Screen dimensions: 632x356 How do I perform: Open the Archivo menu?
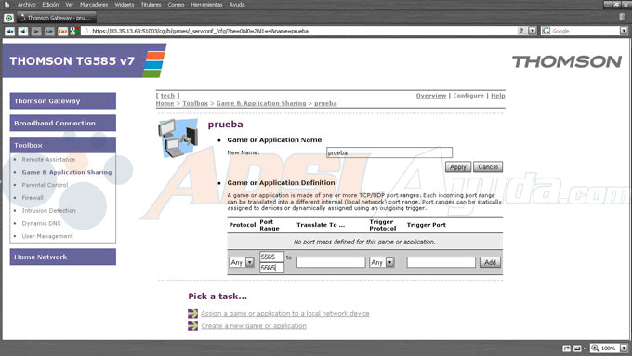click(27, 5)
